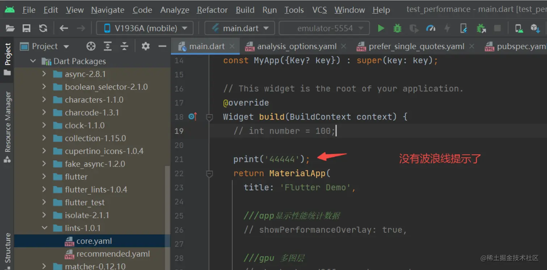547x270 pixels.
Task: Open the emulator-5554 dropdown
Action: [324, 28]
